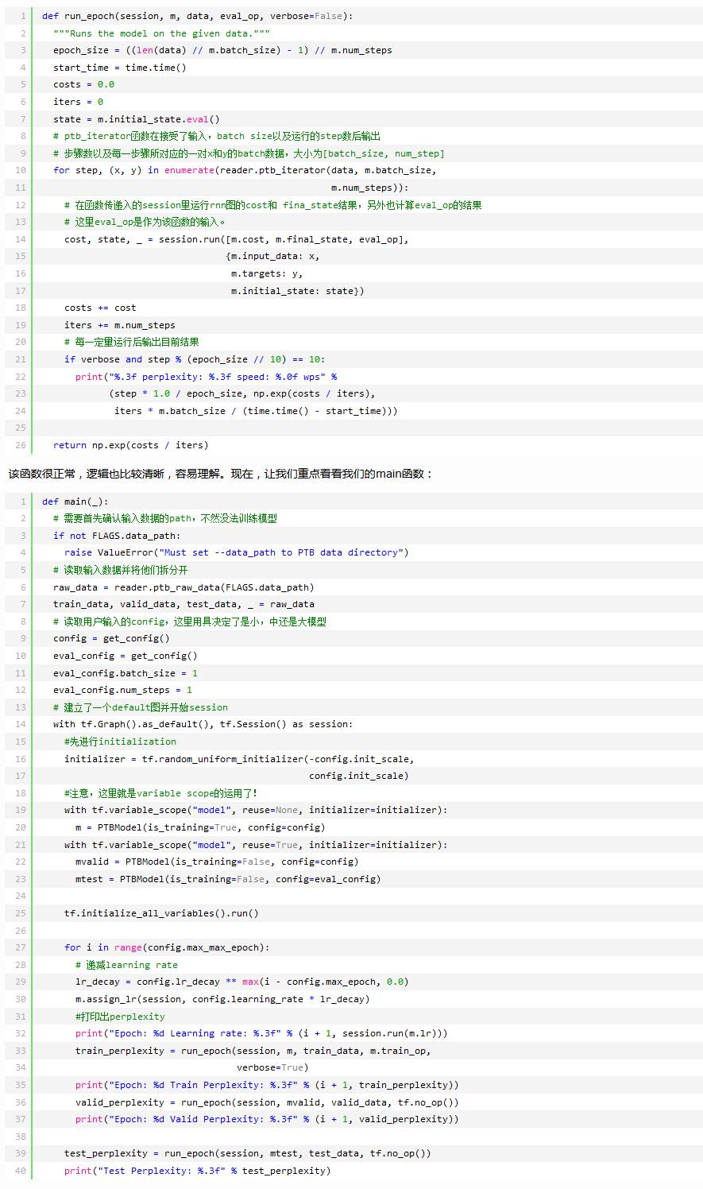Click the 'costs += cost' line
Screen dimensions: 703x1189
tap(100, 308)
